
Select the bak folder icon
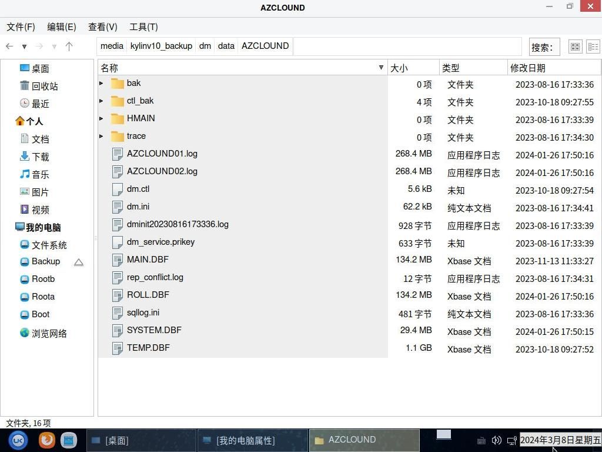pos(117,84)
